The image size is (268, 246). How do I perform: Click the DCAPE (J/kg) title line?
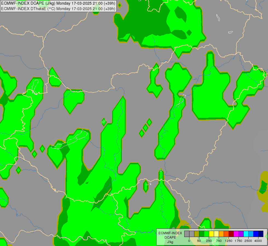point(58,3)
